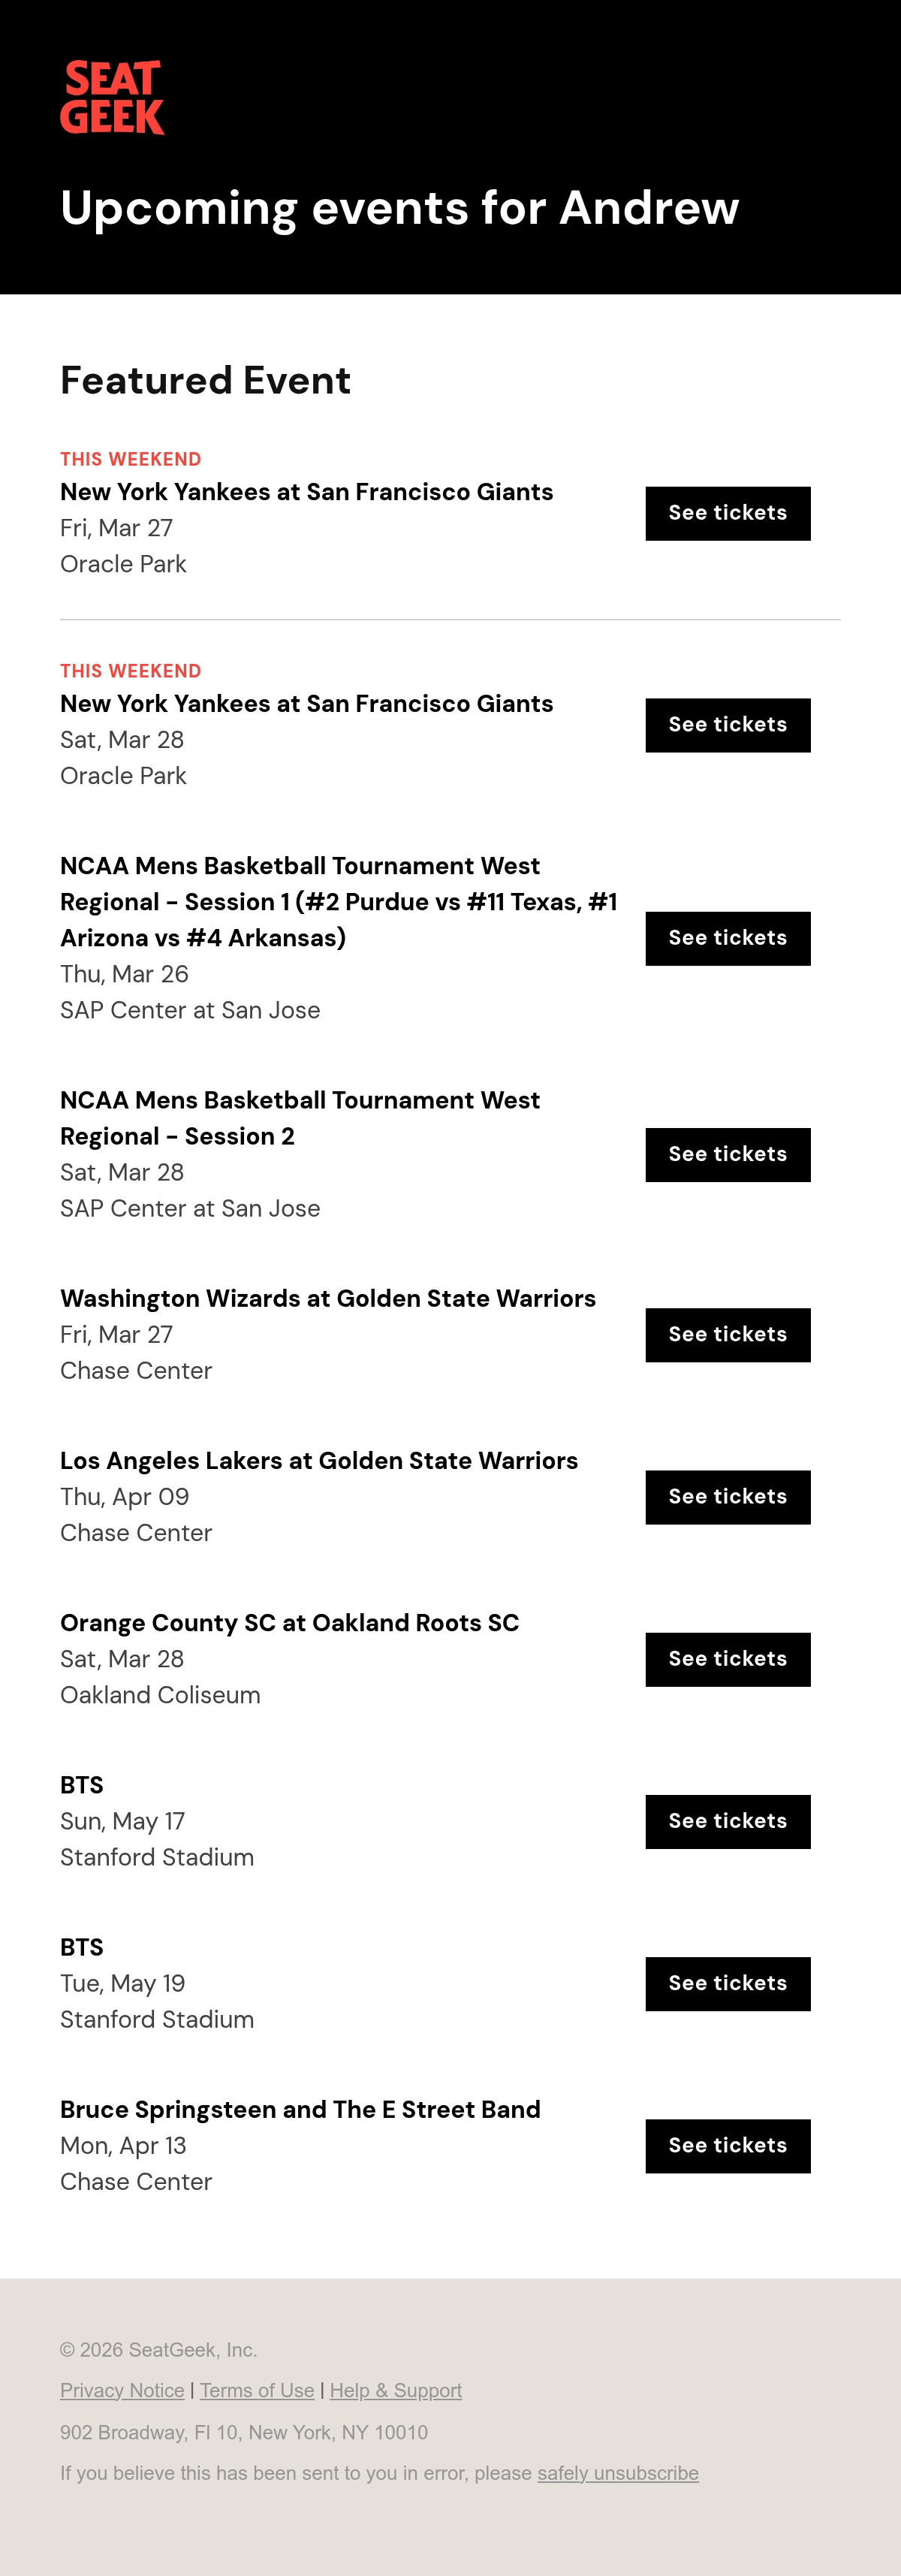The width and height of the screenshot is (901, 2576).
Task: See tickets for NCAA West Regional Session 2
Action: [x=727, y=1155]
